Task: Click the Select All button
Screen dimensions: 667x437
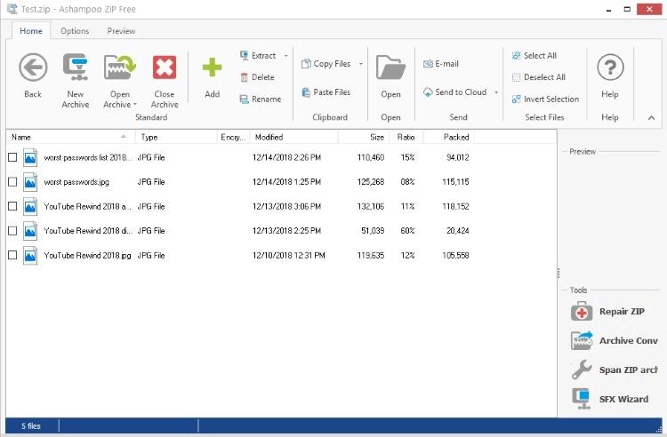Action: 534,56
